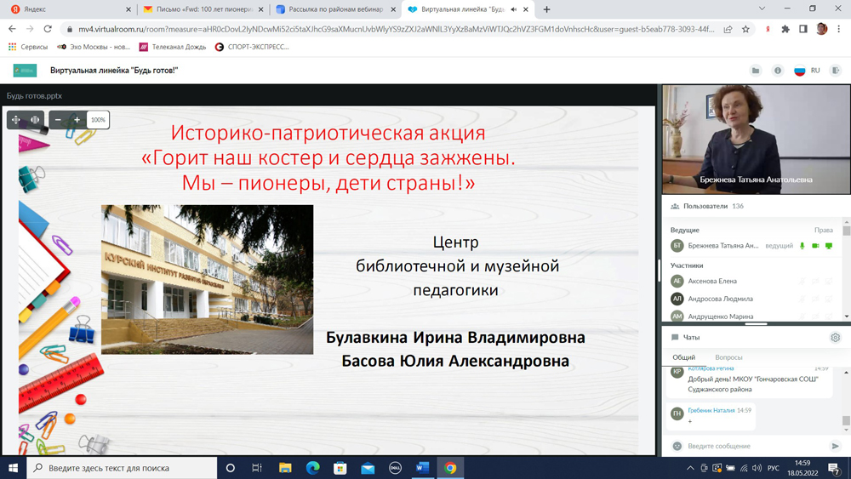Click the handle between users and chat panels
Viewport: 851px width, 479px height.
pyautogui.click(x=756, y=324)
